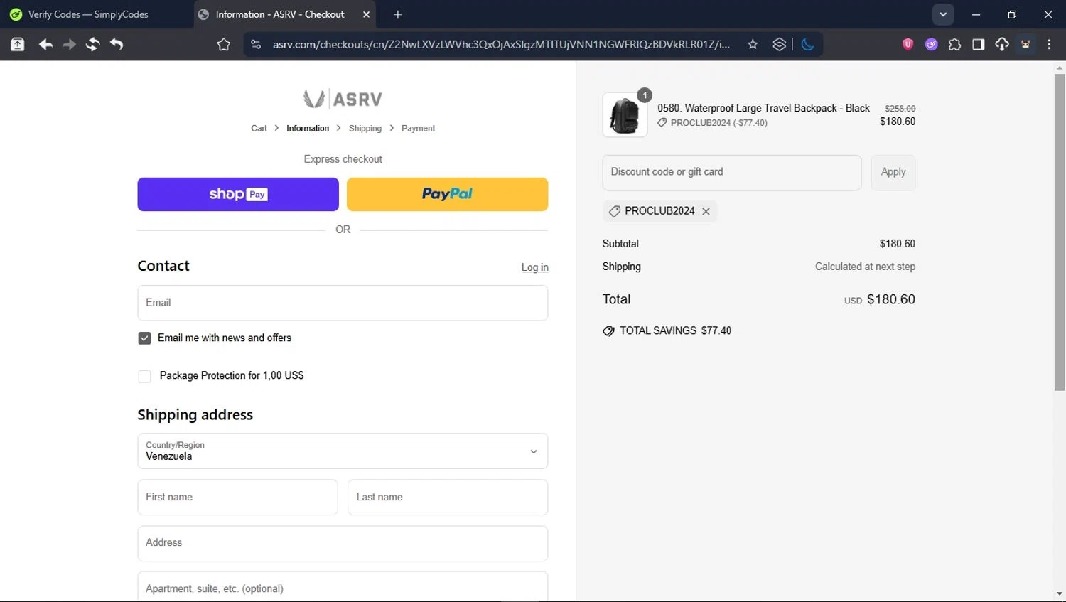Expand the Country/Region dropdown
Viewport: 1066px width, 602px height.
(343, 451)
